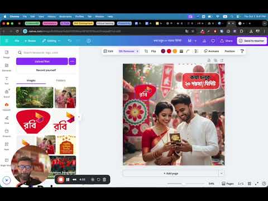This screenshot has height=201, width=268.
Task: Select the Robi logo on the canvas
Action: (x=145, y=92)
